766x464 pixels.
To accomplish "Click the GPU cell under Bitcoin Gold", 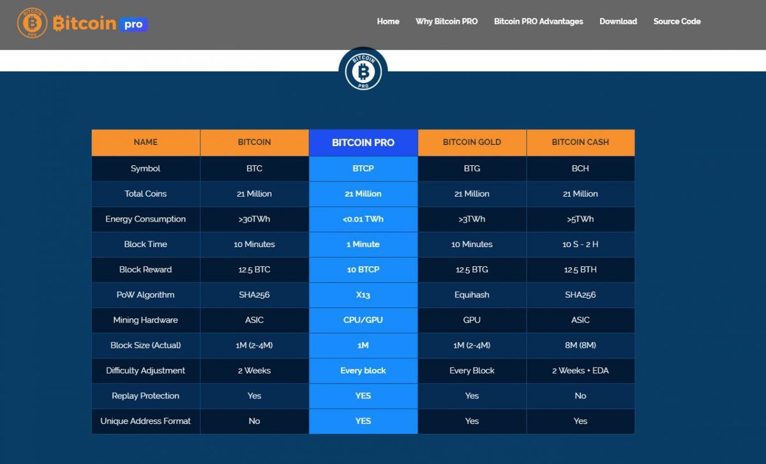I will click(x=472, y=320).
